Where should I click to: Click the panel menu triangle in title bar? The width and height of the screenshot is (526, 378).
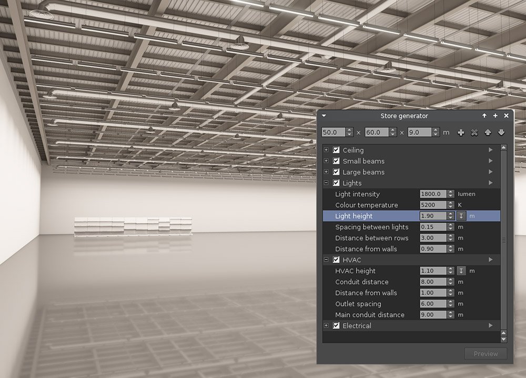click(324, 116)
